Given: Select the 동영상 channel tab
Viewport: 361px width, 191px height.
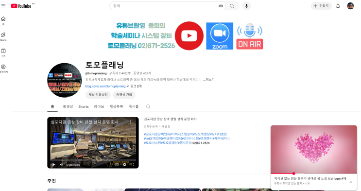Looking at the screenshot, I should click(x=68, y=106).
